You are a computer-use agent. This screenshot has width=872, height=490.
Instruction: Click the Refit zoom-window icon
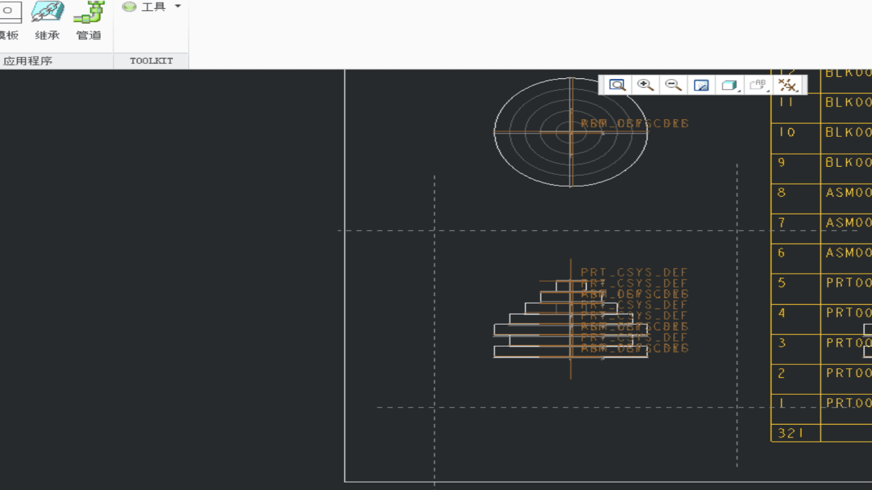click(617, 85)
